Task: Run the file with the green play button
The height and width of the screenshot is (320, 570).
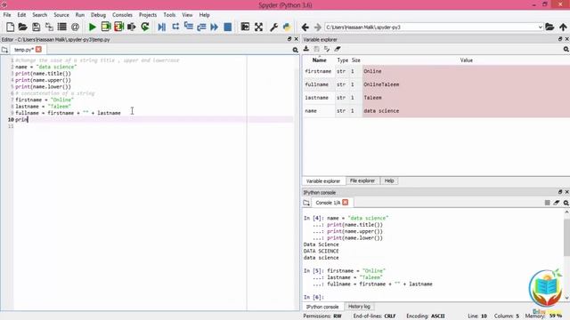Action: click(x=93, y=27)
